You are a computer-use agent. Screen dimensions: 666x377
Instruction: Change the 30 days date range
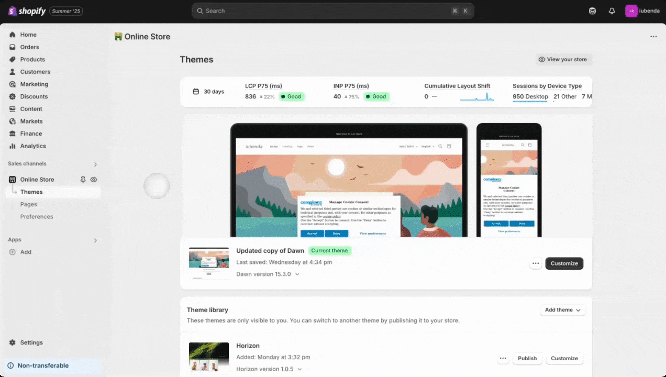coord(208,92)
